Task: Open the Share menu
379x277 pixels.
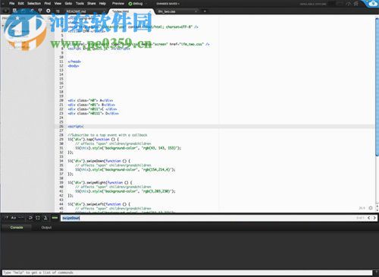Action: (x=92, y=4)
